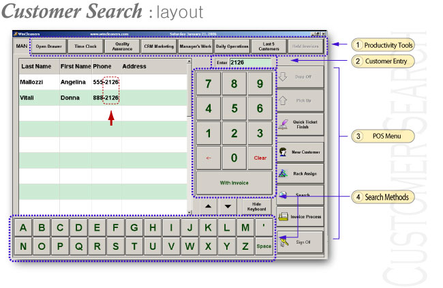Screen dimensions: 443x288
Task: Open the CRM Marketing tool
Action: coord(157,46)
